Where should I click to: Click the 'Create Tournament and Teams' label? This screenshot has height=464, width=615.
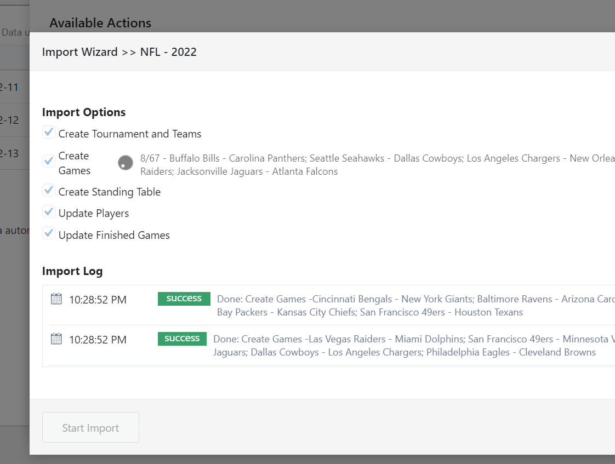(x=130, y=134)
